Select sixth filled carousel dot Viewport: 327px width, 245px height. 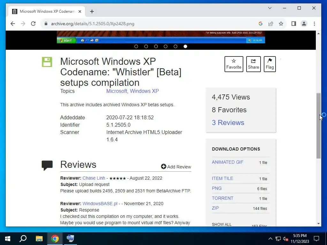click(x=185, y=47)
